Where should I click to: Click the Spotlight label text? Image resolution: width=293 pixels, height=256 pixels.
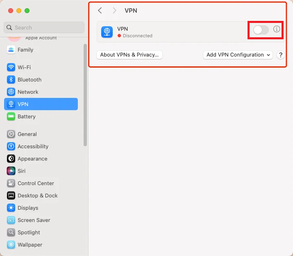29,233
